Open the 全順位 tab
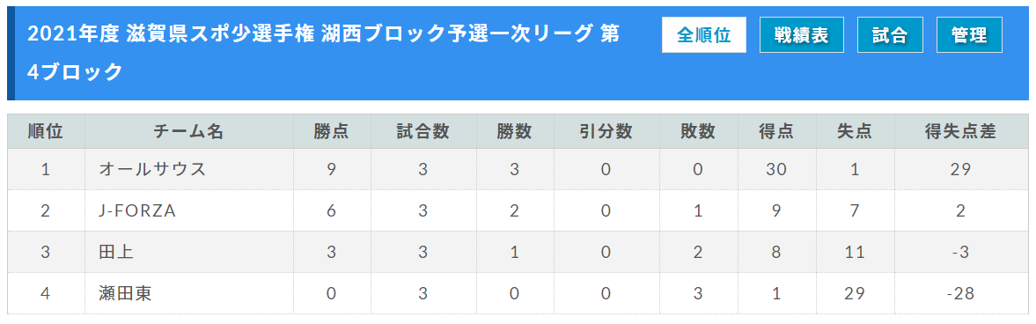Viewport: 1036px width, 324px height. [x=703, y=35]
